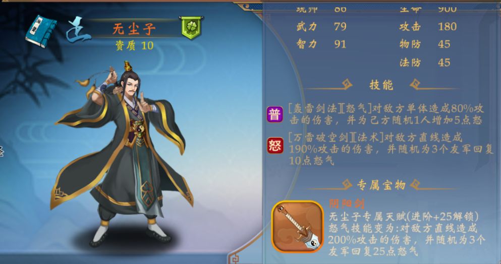Click the 资质 10 aptitude label
Screen dimensions: 501x264
pos(135,46)
